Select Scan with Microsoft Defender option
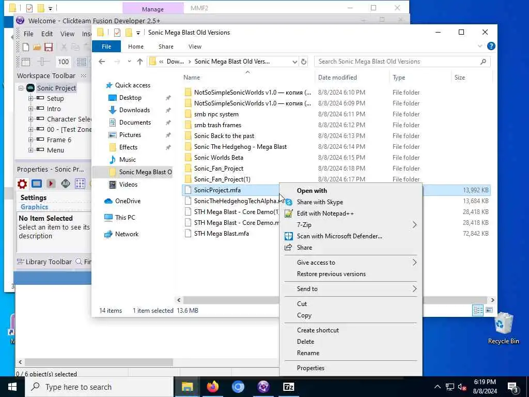 pos(351,236)
